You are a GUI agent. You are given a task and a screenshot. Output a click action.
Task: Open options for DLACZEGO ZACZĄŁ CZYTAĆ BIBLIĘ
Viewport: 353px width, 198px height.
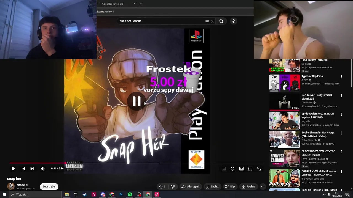[341, 152]
